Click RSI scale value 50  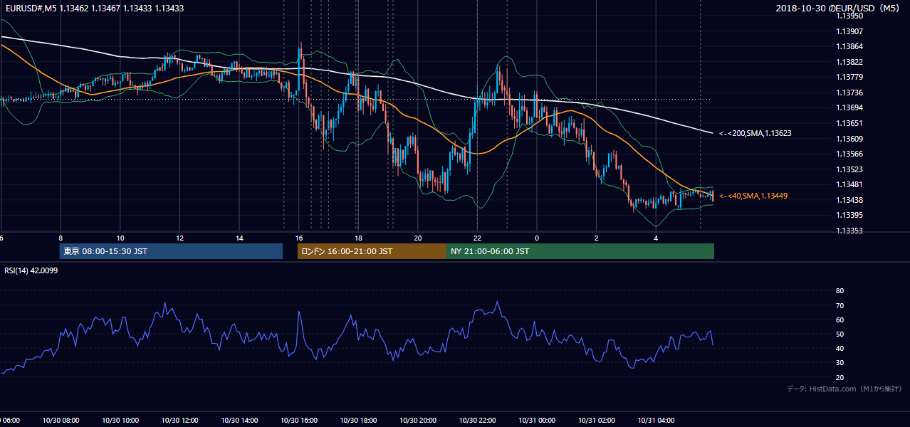click(x=840, y=334)
